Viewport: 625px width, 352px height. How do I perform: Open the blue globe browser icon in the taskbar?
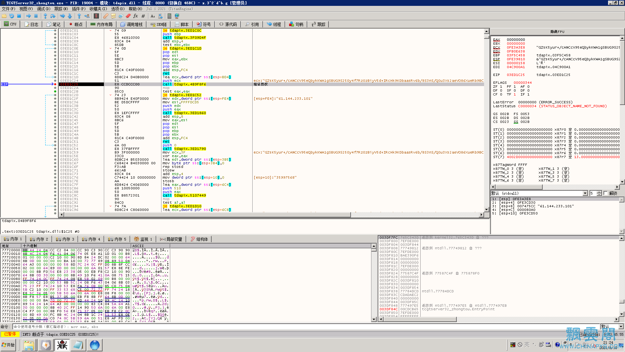95,345
